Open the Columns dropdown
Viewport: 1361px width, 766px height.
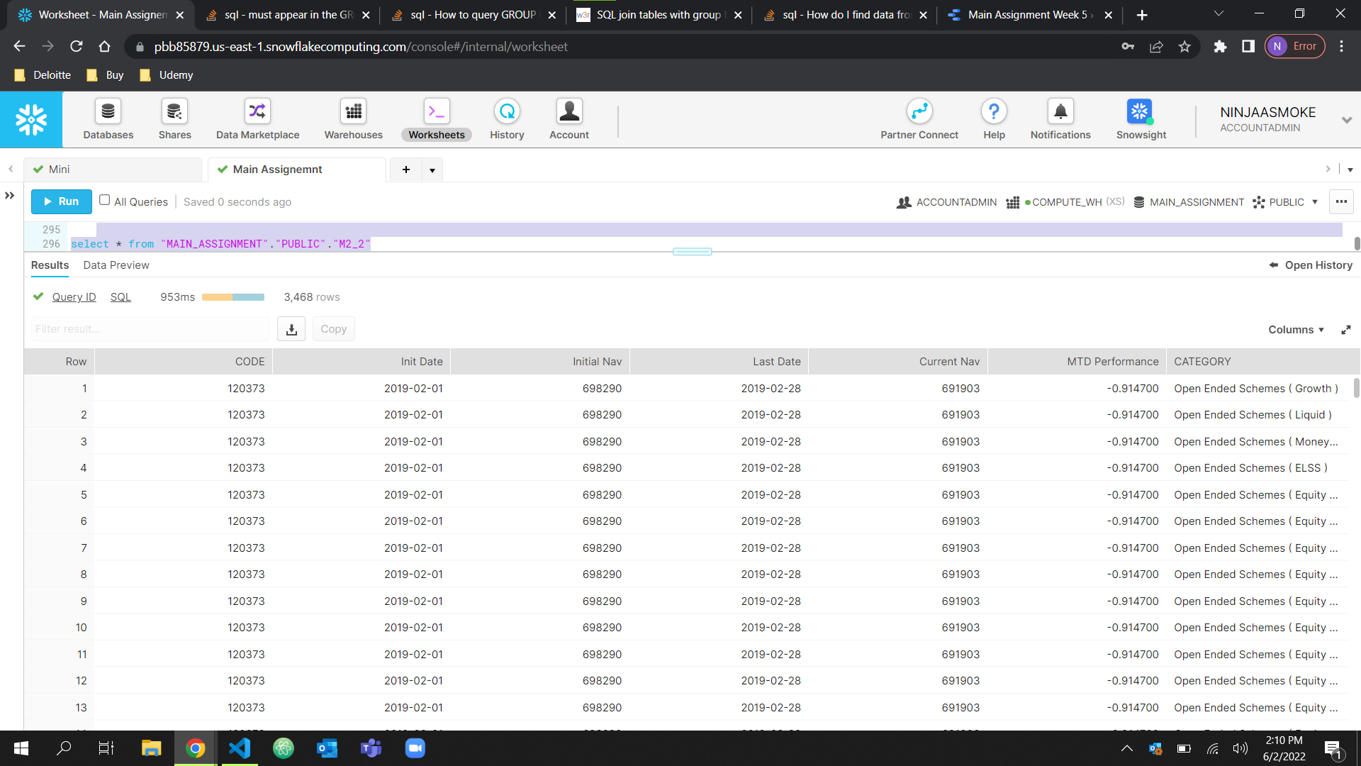[1295, 329]
